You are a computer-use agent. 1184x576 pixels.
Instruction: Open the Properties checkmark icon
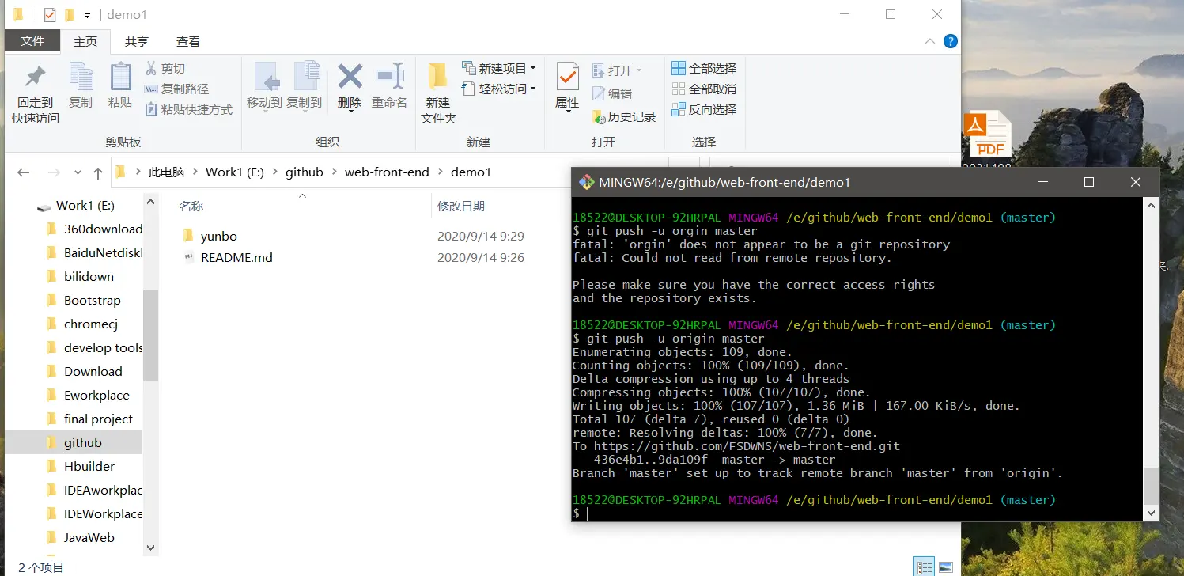coord(567,78)
